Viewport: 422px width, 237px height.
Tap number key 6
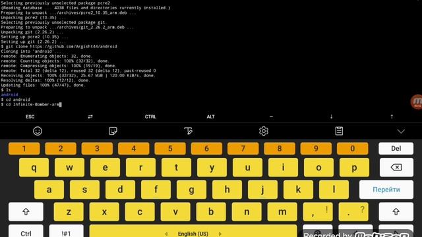[x=206, y=149]
